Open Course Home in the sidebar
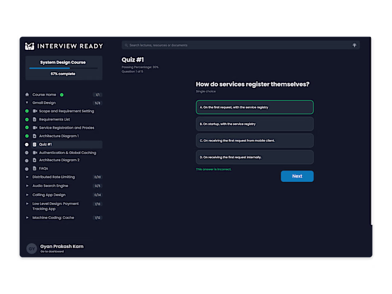392x294 pixels. coord(44,95)
